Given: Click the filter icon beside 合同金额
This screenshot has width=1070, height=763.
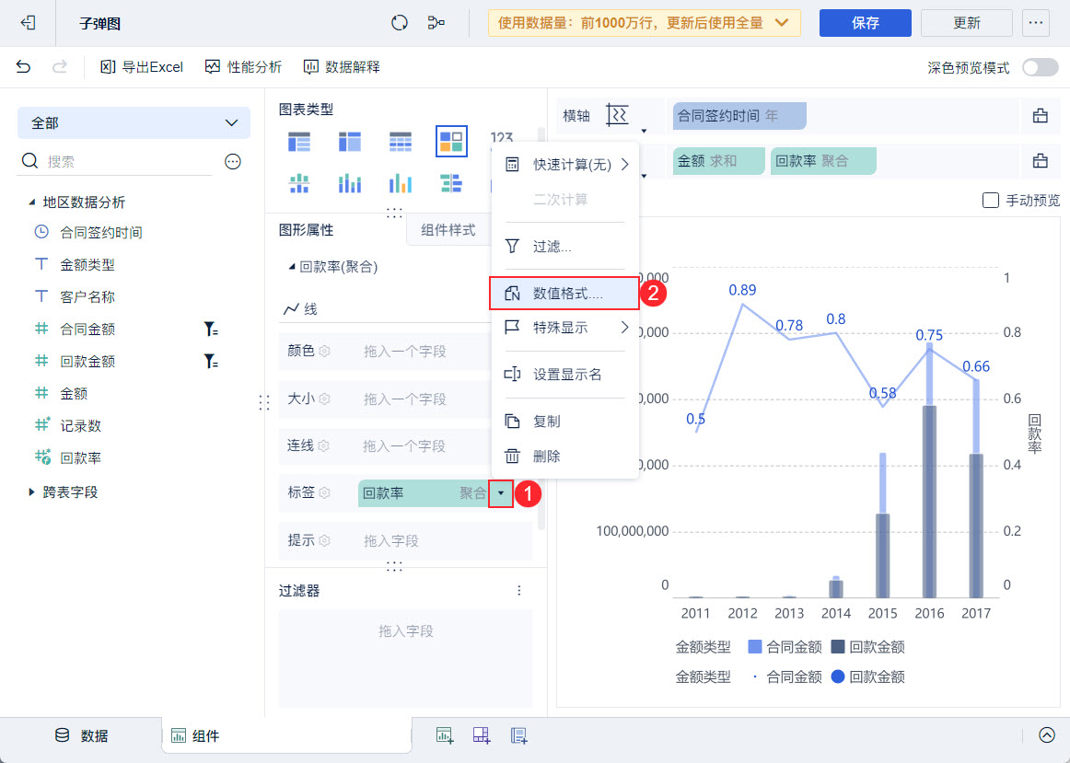Looking at the screenshot, I should pyautogui.click(x=211, y=329).
